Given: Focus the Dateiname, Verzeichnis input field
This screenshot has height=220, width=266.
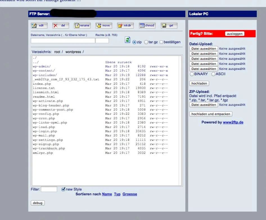Looking at the screenshot, I should pos(63,41).
